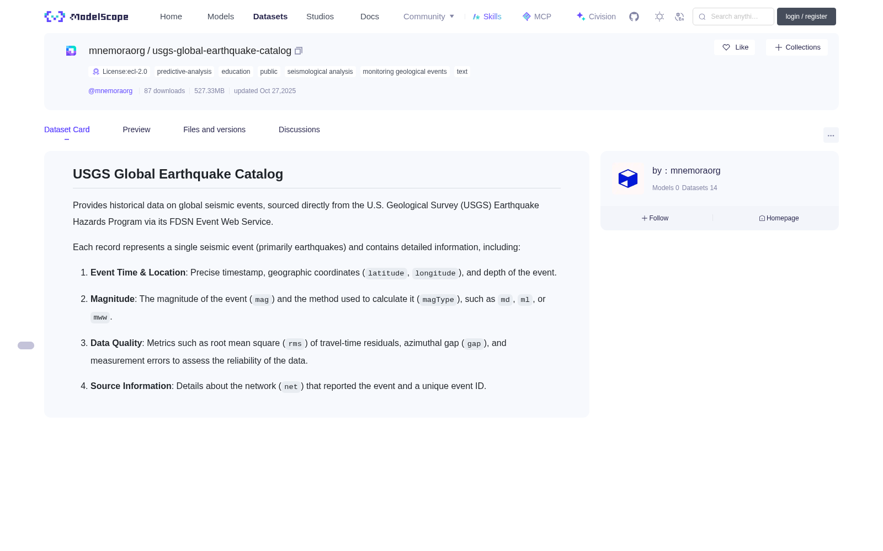This screenshot has width=883, height=551.
Task: Click the text tag
Action: pyautogui.click(x=462, y=72)
